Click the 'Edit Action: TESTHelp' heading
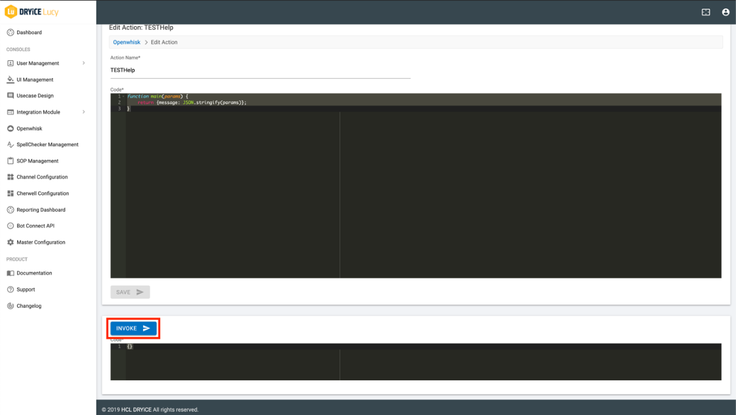The width and height of the screenshot is (736, 415). click(141, 28)
